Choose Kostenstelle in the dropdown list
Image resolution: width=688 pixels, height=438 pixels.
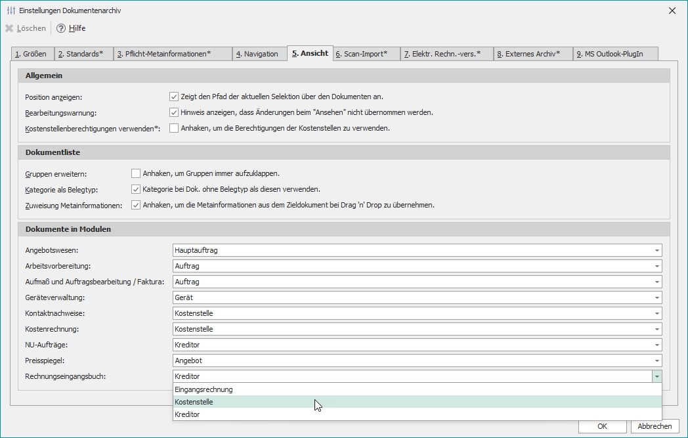(x=194, y=402)
